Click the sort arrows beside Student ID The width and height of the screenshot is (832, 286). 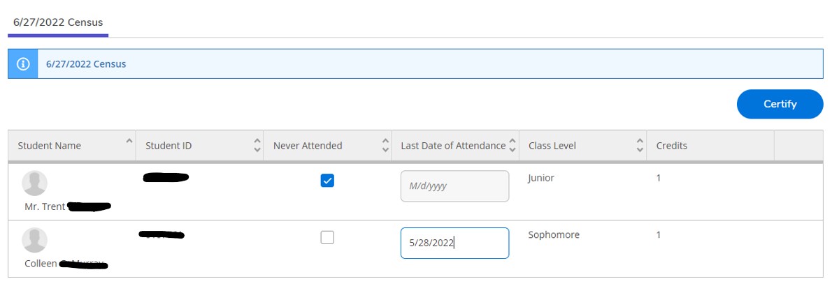point(257,146)
